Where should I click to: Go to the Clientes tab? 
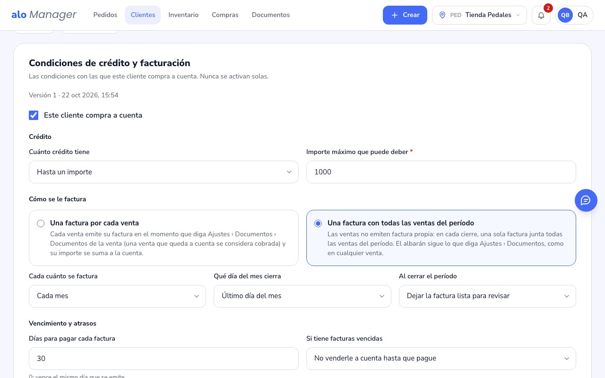143,15
